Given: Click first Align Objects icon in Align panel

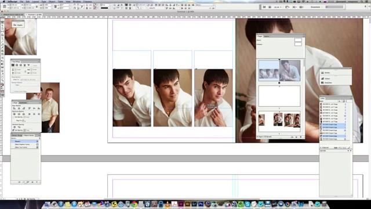Looking at the screenshot, I should pyautogui.click(x=14, y=109).
